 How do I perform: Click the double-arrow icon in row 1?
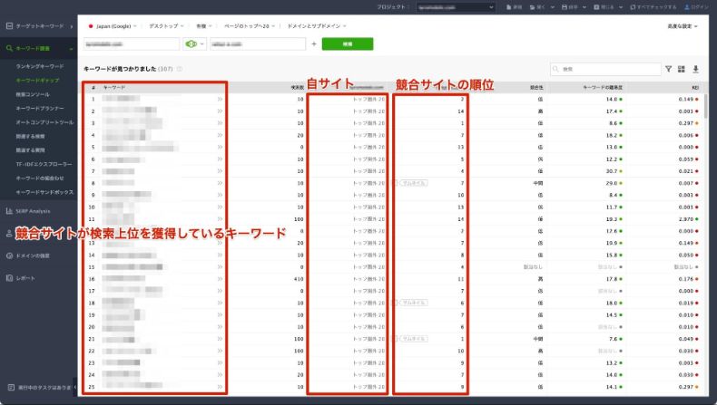[220, 99]
